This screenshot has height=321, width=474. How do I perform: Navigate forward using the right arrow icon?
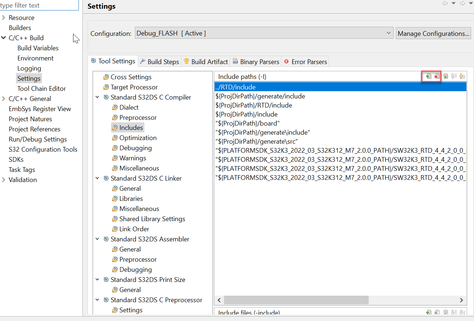tap(462, 3)
